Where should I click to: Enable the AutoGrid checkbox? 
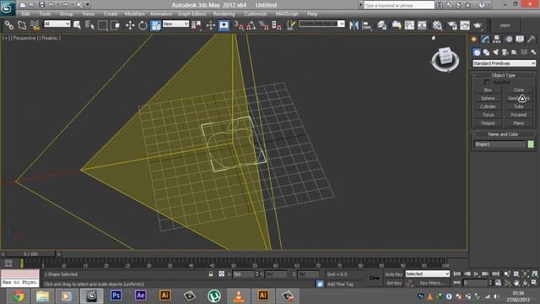tap(487, 82)
